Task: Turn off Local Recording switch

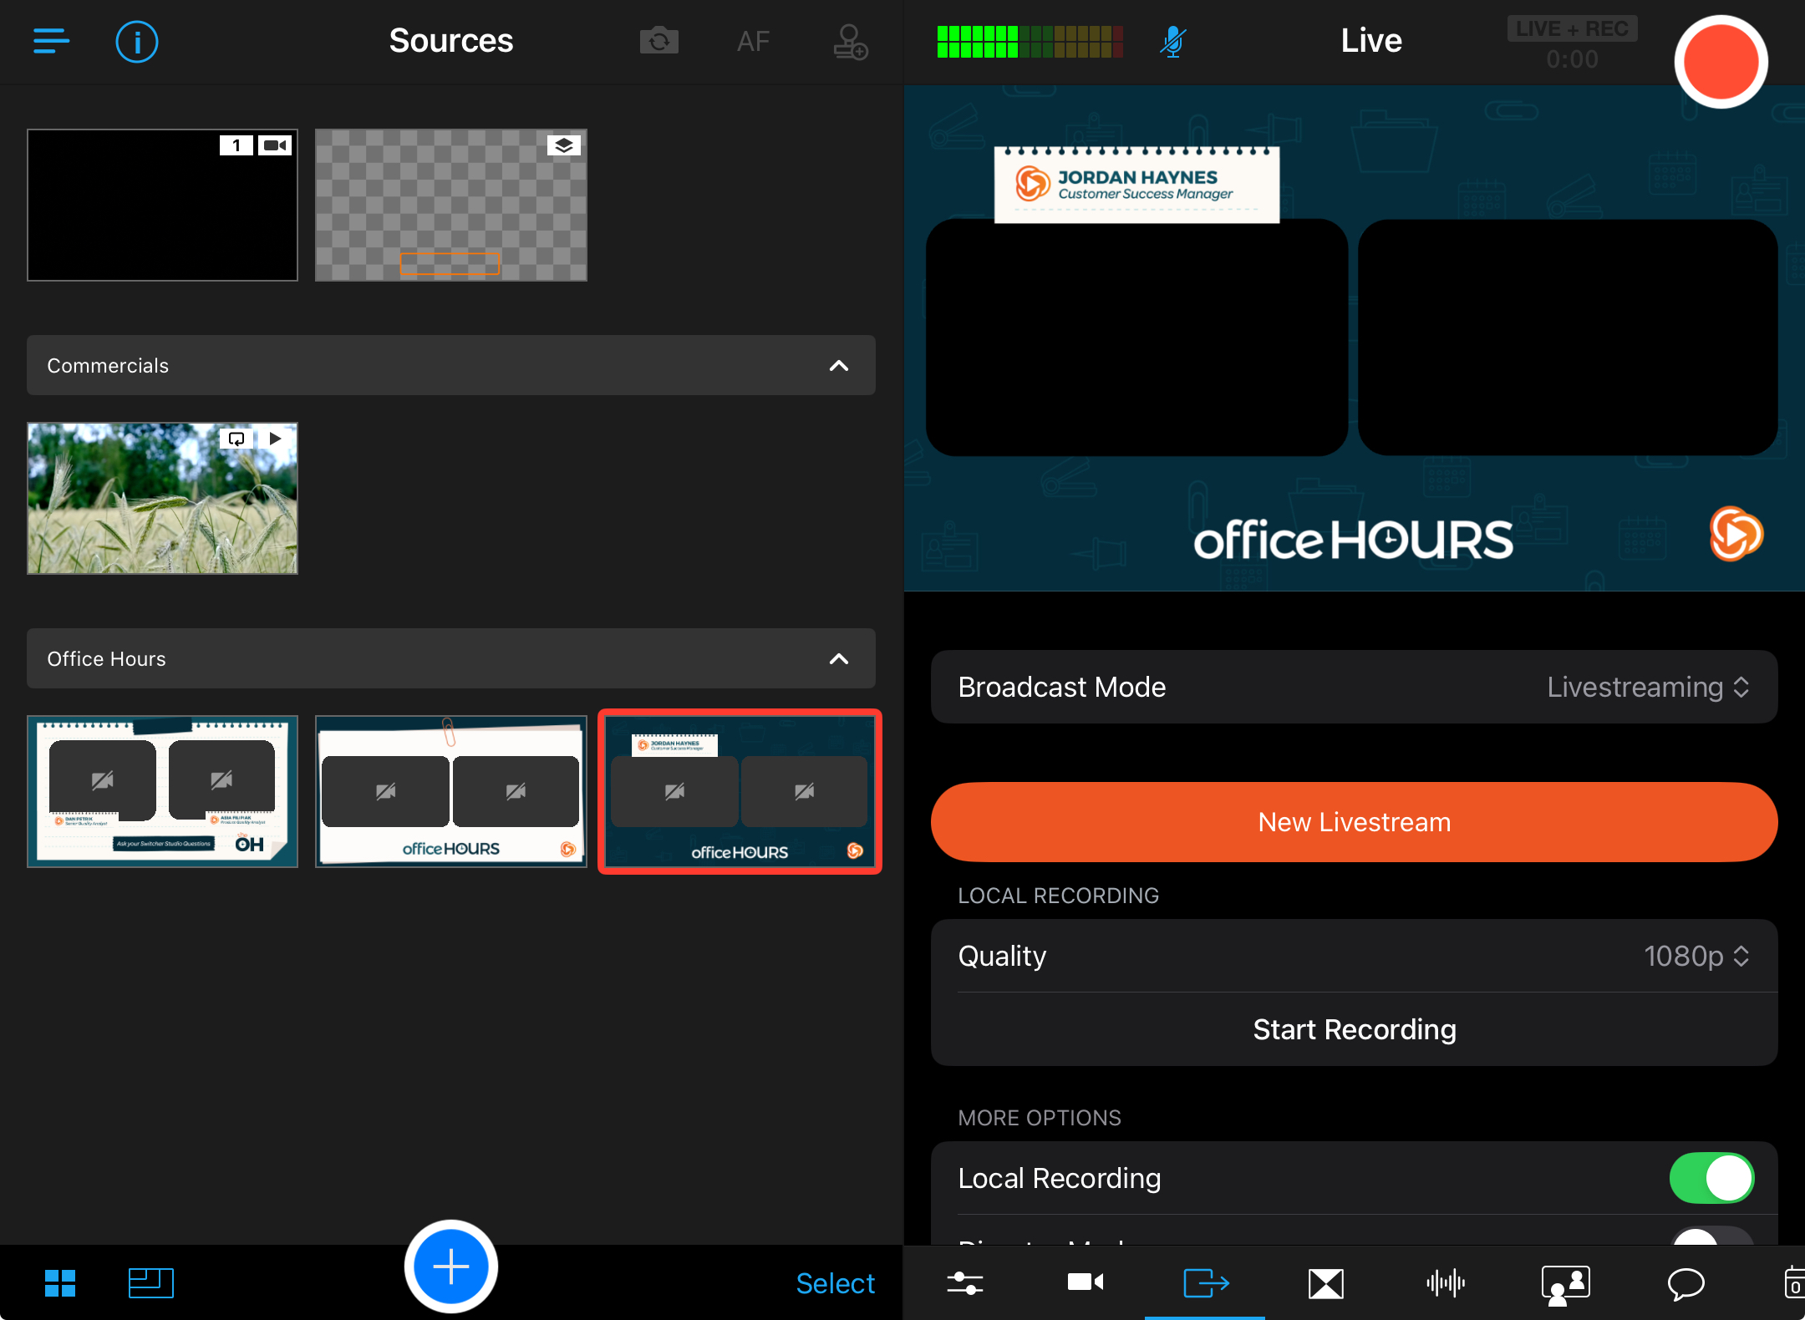Action: click(1711, 1178)
